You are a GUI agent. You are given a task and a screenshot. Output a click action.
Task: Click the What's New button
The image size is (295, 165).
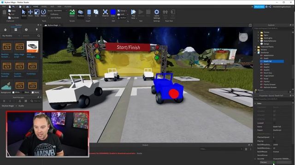259,7
